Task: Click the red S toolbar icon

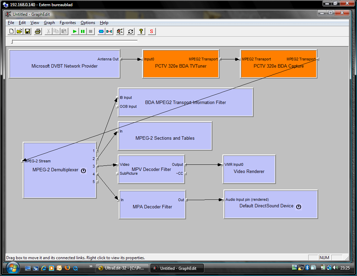Action: (152, 32)
